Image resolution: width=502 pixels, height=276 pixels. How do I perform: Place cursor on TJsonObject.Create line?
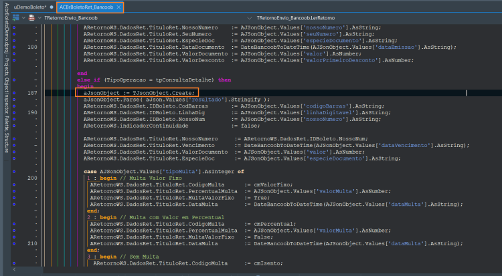pos(139,93)
